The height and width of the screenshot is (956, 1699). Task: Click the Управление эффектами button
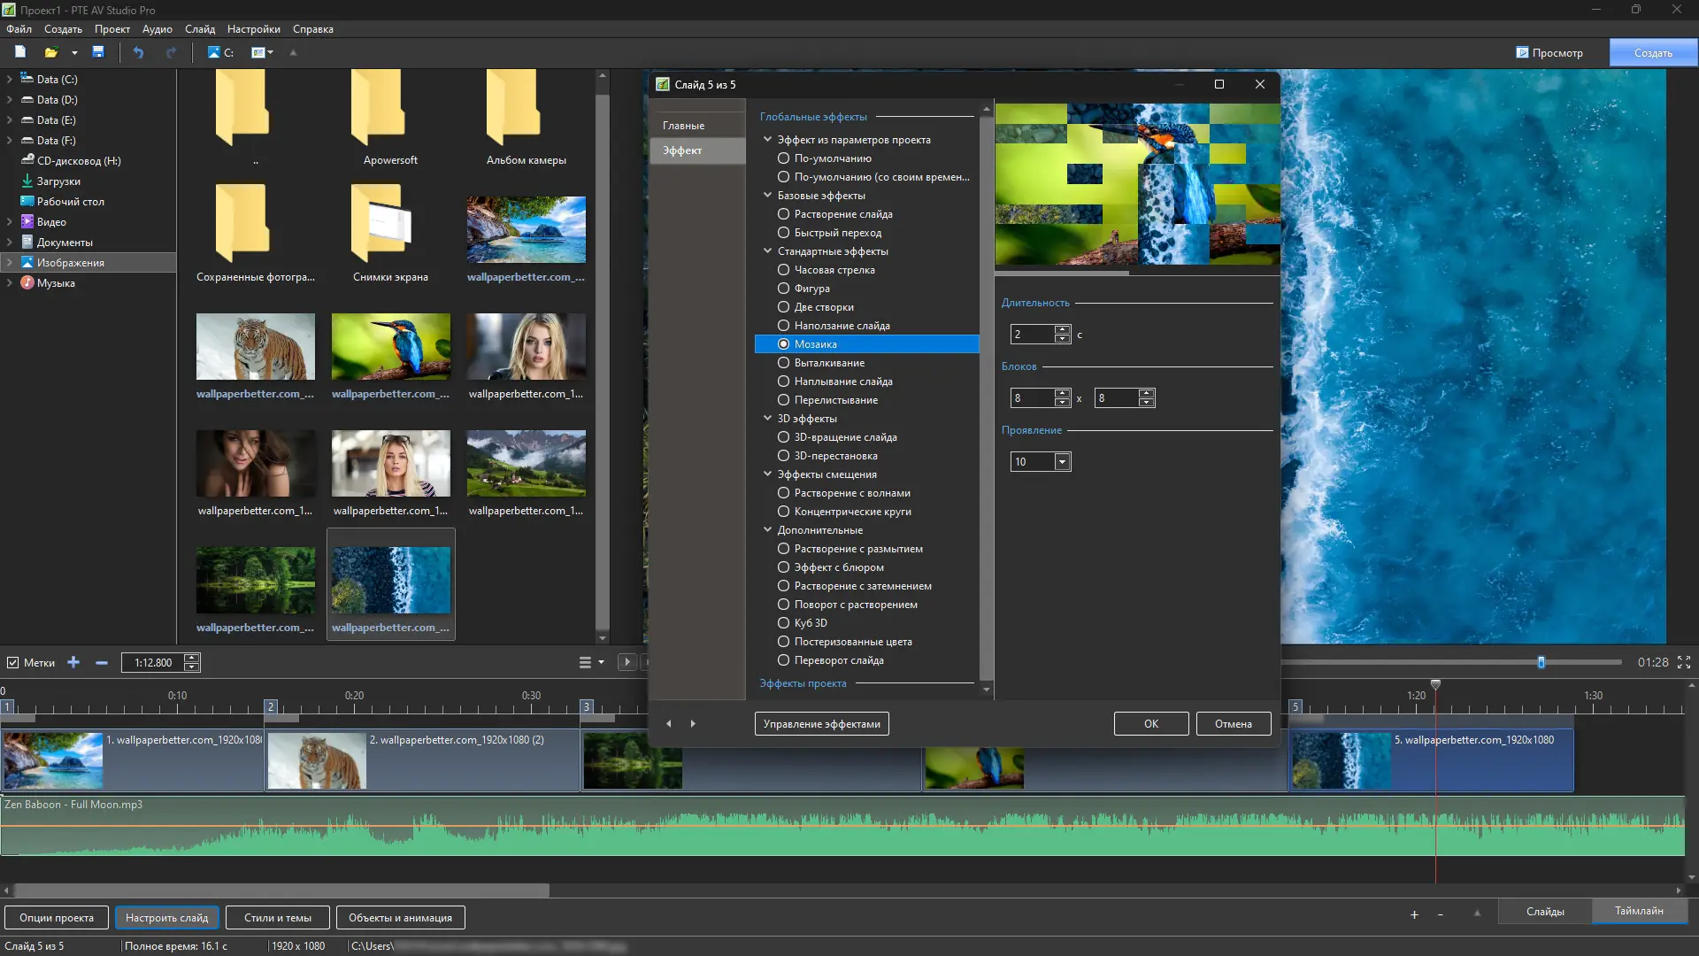click(821, 724)
